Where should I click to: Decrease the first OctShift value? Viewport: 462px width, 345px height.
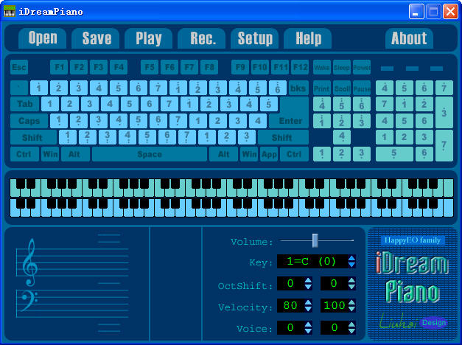click(x=308, y=287)
